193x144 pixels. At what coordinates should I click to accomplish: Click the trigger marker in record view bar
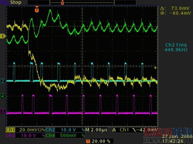(x=62, y=3)
